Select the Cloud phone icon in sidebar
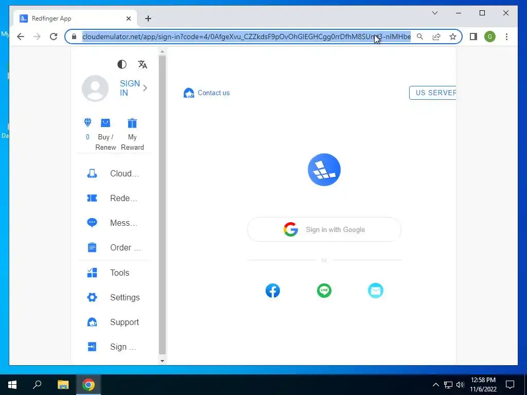The height and width of the screenshot is (395, 527). point(92,173)
